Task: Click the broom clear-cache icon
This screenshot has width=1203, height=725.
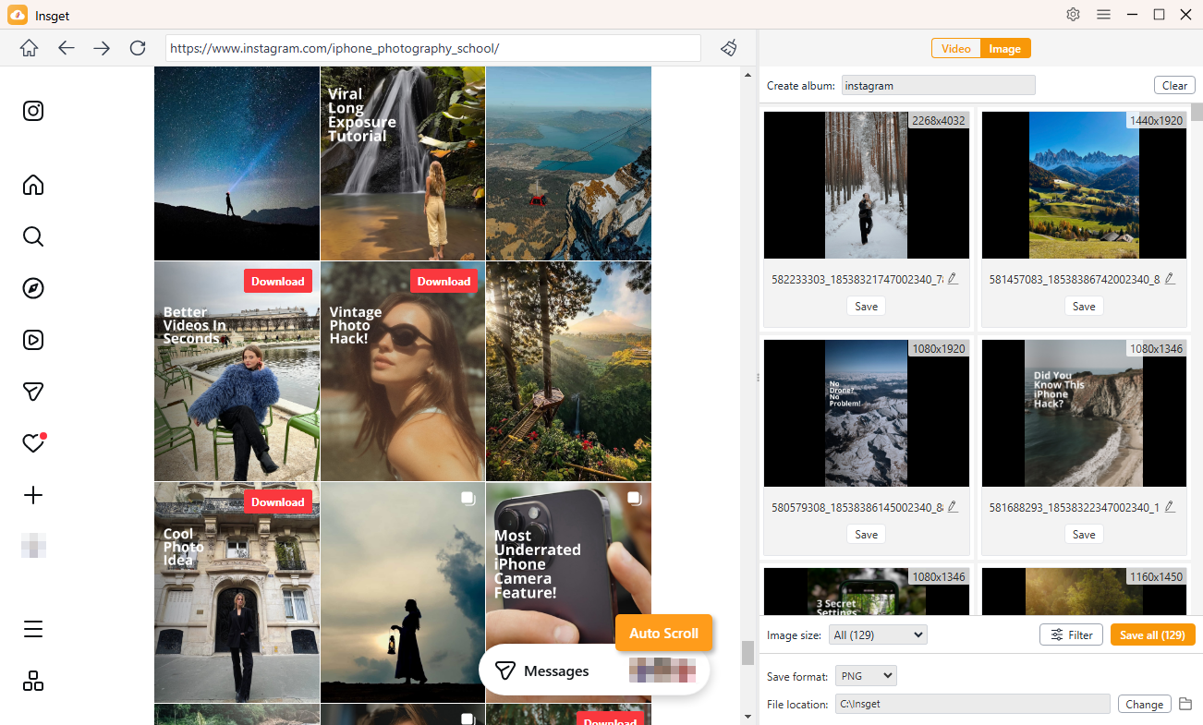Action: [x=729, y=48]
